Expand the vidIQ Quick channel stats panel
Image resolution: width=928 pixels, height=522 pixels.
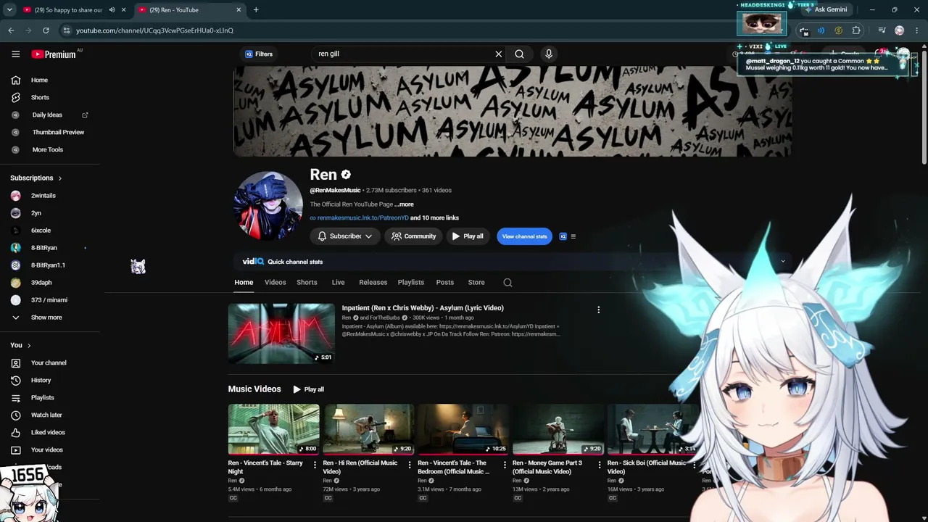click(783, 261)
